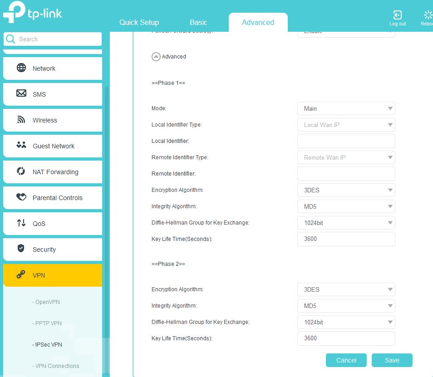The height and width of the screenshot is (377, 433).
Task: Switch to the Basic tab
Action: 198,22
